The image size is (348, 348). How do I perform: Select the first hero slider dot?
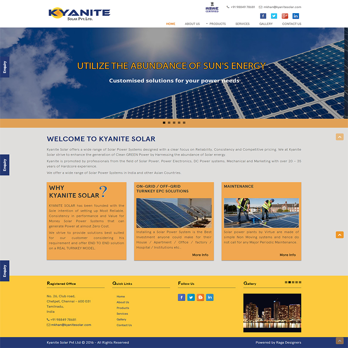coord(164,123)
